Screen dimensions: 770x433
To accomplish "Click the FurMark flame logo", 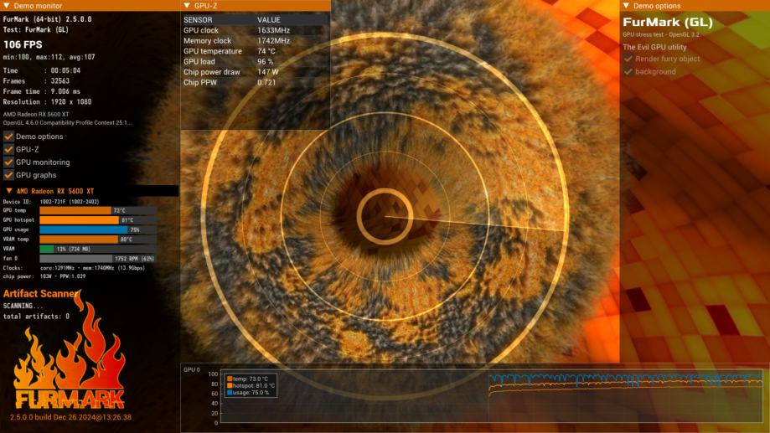I will coord(70,351).
